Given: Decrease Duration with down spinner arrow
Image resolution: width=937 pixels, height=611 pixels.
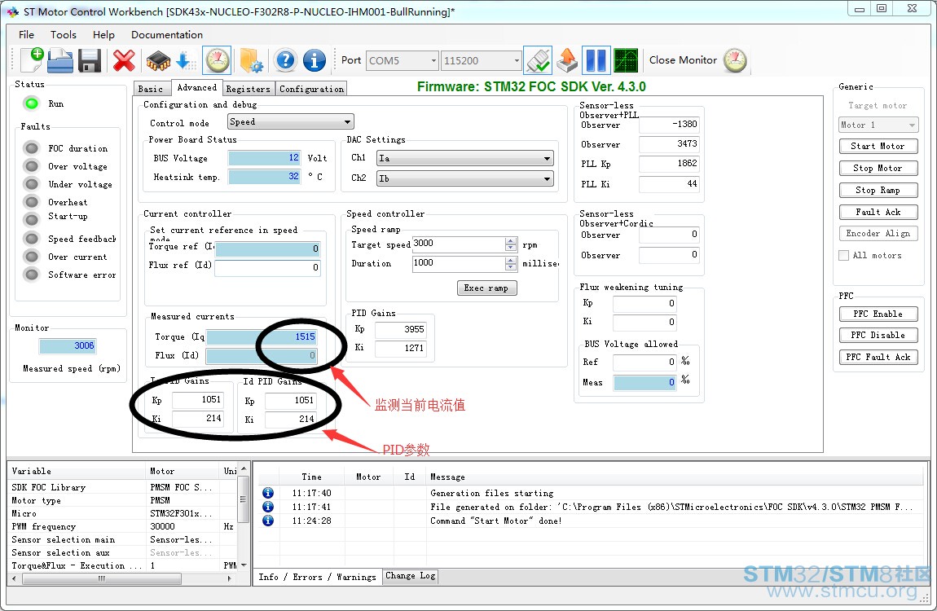Looking at the screenshot, I should click(x=510, y=267).
